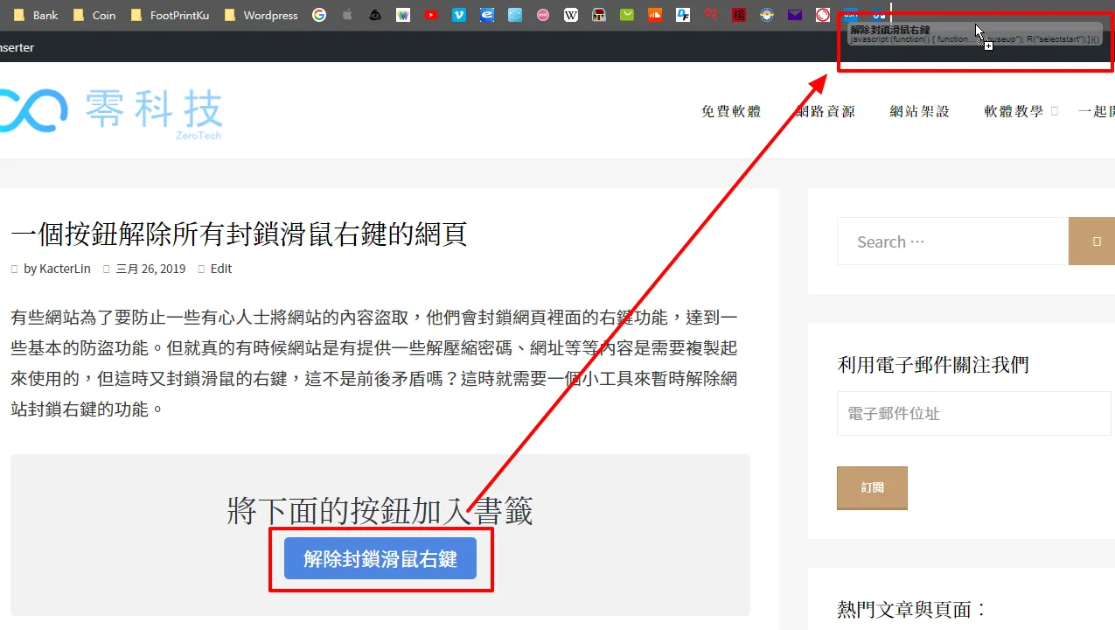1115x630 pixels.
Task: Open the house bookmark icon
Action: [x=599, y=15]
